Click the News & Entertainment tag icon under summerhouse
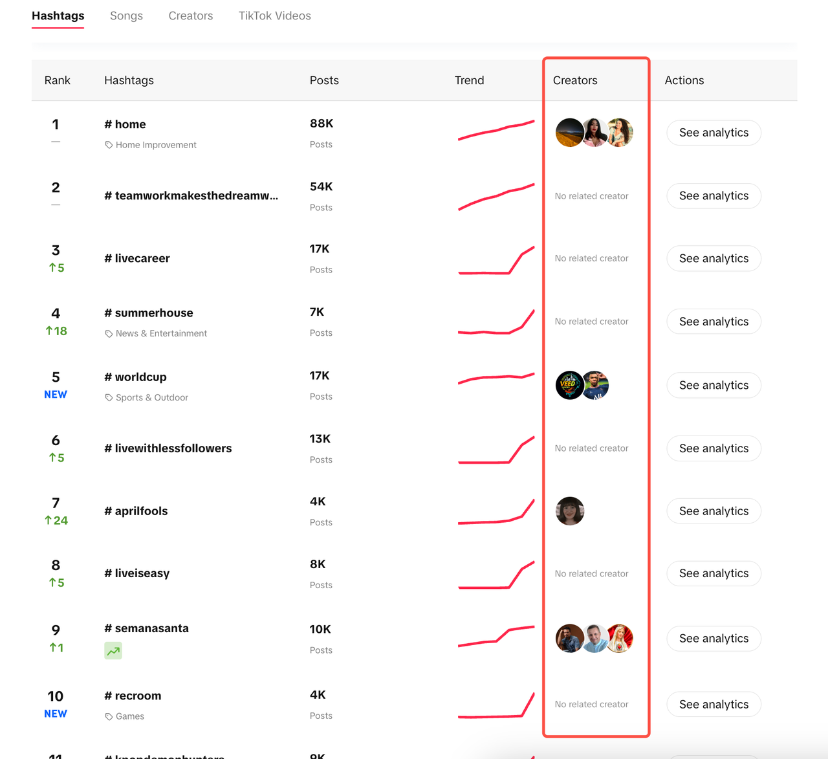The height and width of the screenshot is (759, 828). click(x=108, y=333)
